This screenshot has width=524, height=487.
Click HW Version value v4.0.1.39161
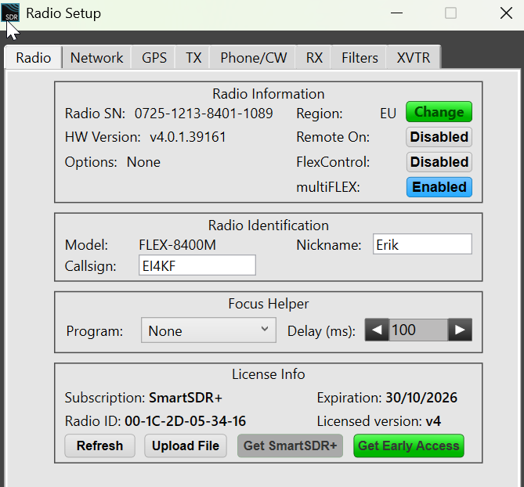click(x=188, y=137)
